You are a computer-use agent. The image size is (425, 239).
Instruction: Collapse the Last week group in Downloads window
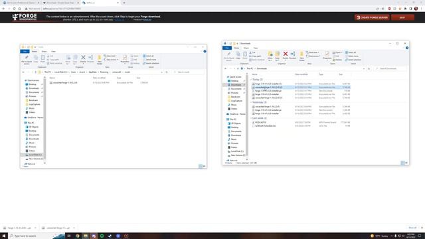[251, 118]
